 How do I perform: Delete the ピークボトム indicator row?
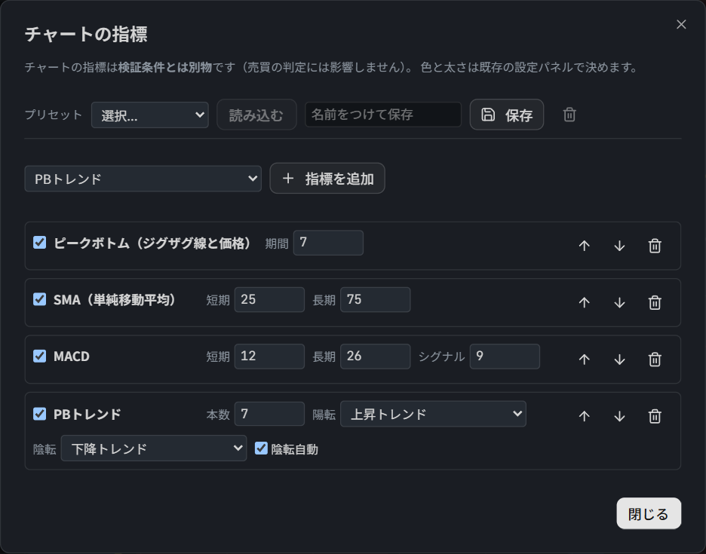point(655,246)
